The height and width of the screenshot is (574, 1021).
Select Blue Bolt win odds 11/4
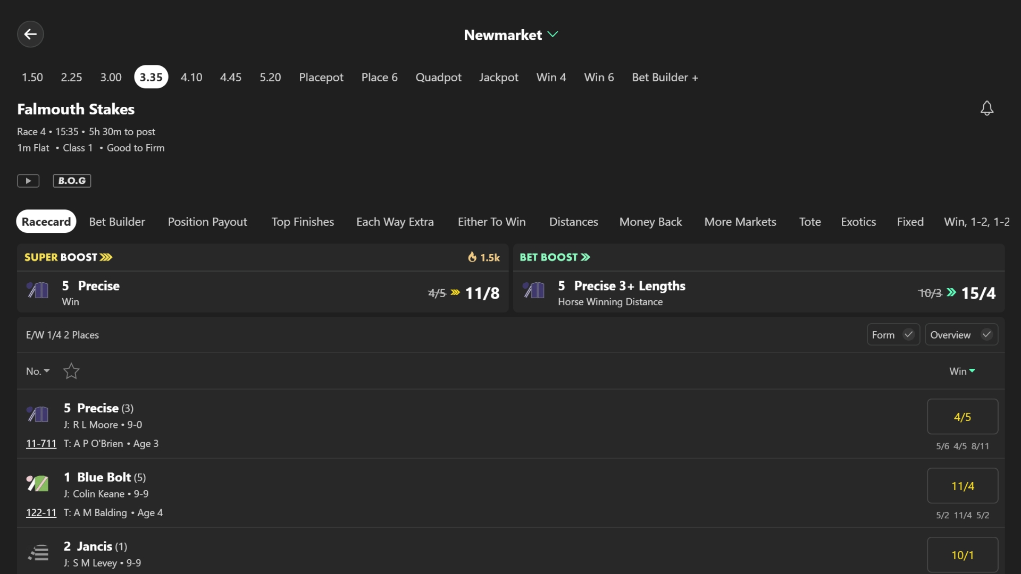[x=963, y=486]
